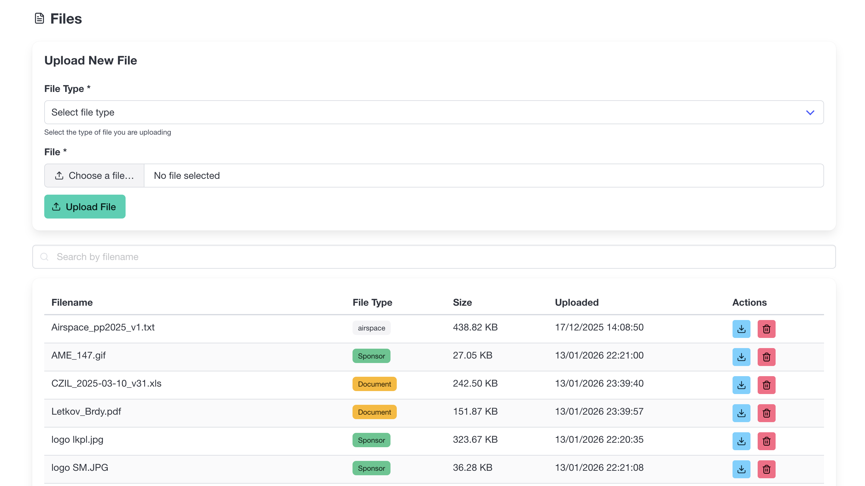Open the Select file type dropdown
Viewport: 865px width, 486px height.
click(x=433, y=112)
